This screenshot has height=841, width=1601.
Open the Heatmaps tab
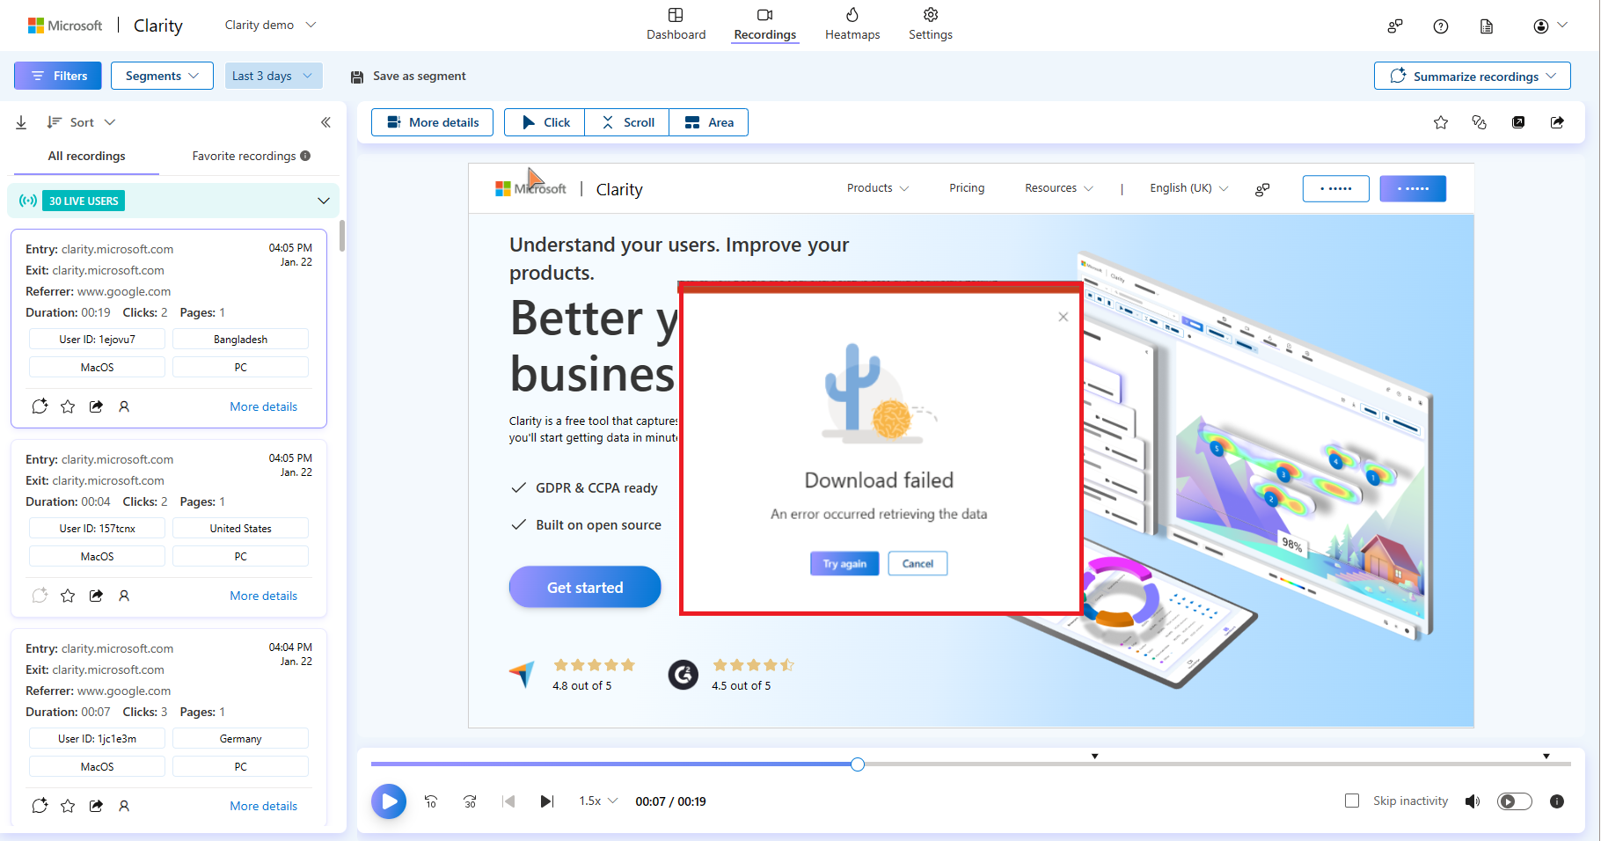[852, 25]
